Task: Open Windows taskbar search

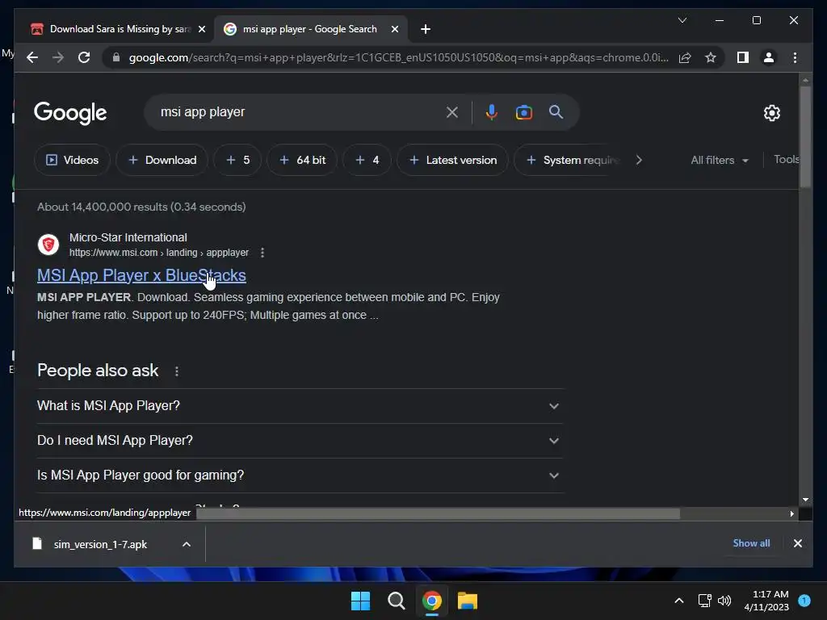Action: click(396, 601)
